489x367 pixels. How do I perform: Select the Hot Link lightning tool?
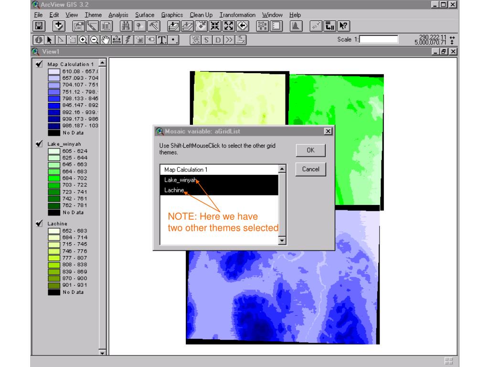[128, 40]
